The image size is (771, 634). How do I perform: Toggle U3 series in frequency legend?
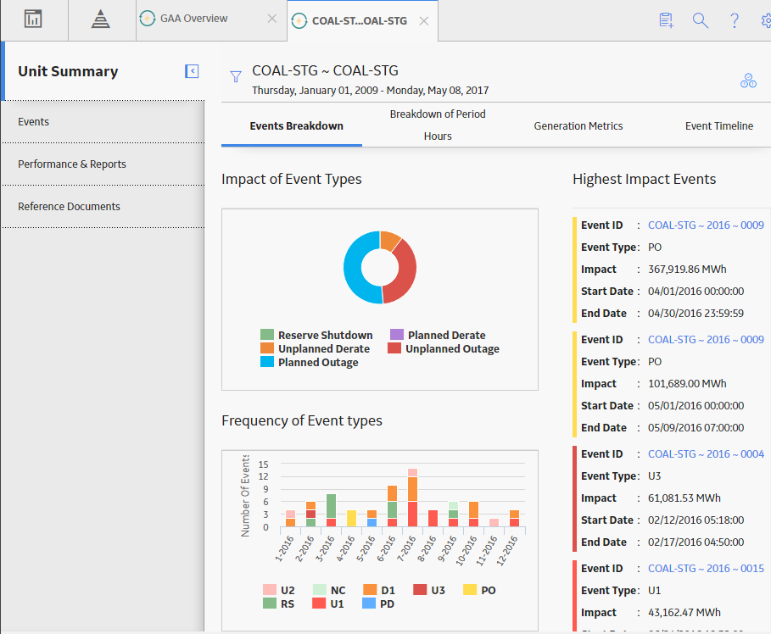(420, 590)
